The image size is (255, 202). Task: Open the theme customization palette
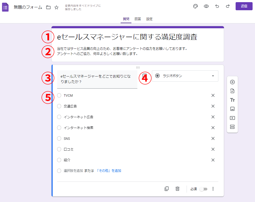tap(195, 6)
